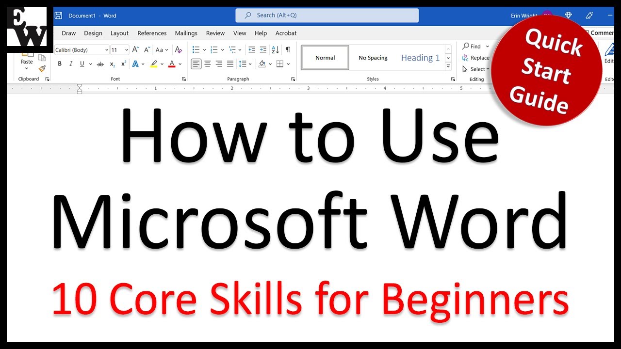Viewport: 621px width, 349px height.
Task: Apply the Heading 1 style
Action: tap(420, 58)
